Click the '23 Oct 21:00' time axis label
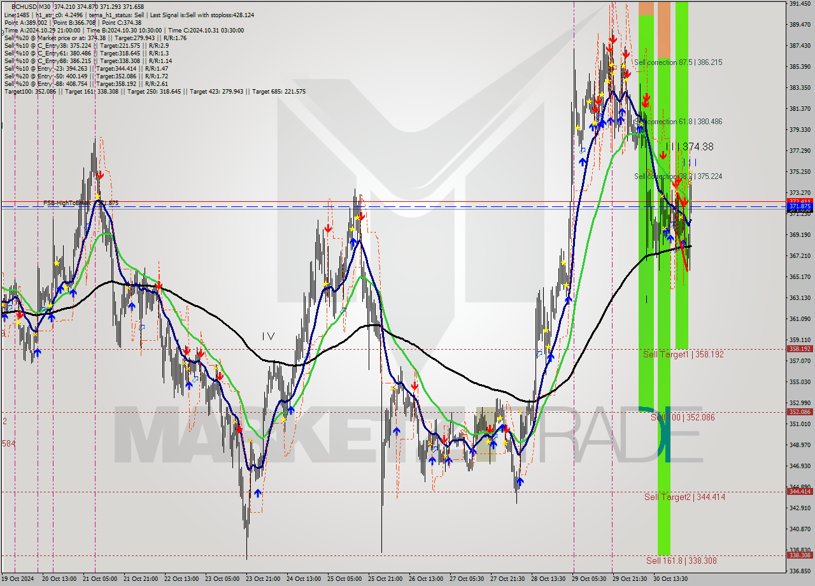Image resolution: width=815 pixels, height=586 pixels. coord(263,580)
